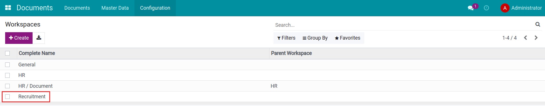This screenshot has height=106, width=545.
Task: Open the Documents menu item
Action: click(77, 8)
